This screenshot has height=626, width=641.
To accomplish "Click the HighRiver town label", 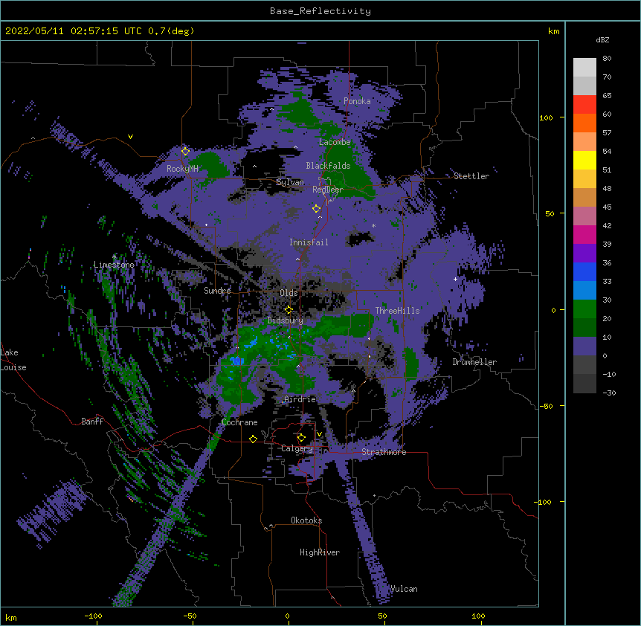I will point(320,552).
